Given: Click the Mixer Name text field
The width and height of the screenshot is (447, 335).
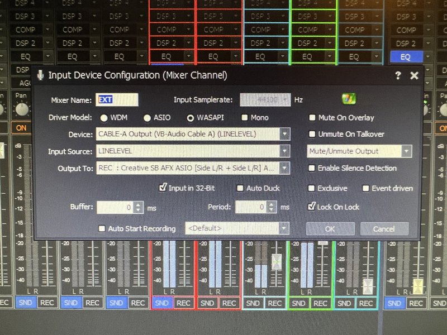Looking at the screenshot, I should [x=117, y=100].
